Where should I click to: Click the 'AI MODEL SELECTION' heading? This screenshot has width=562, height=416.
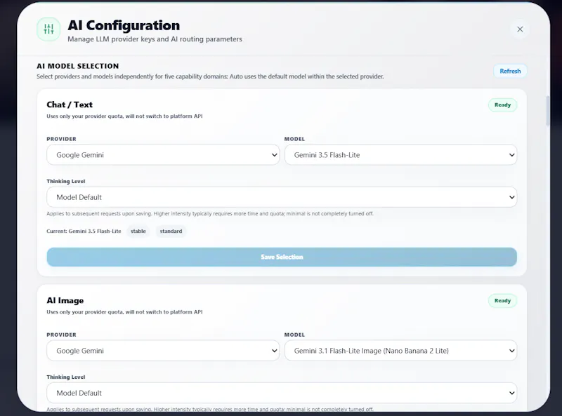[78, 66]
